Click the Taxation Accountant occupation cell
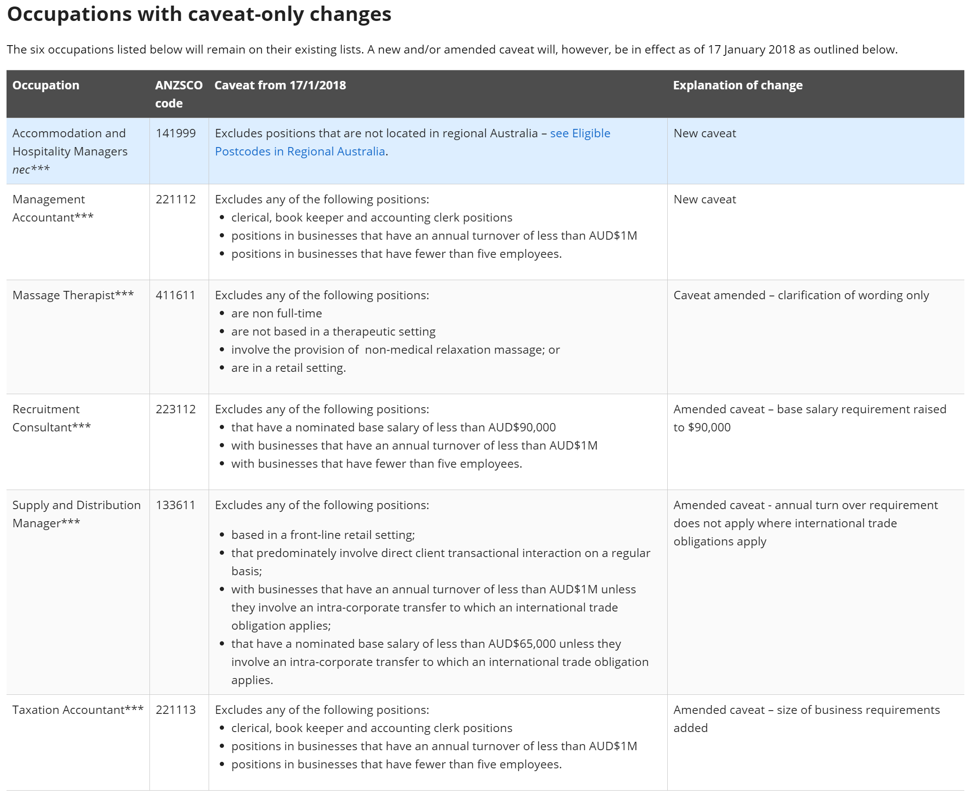969x793 pixels. [78, 710]
